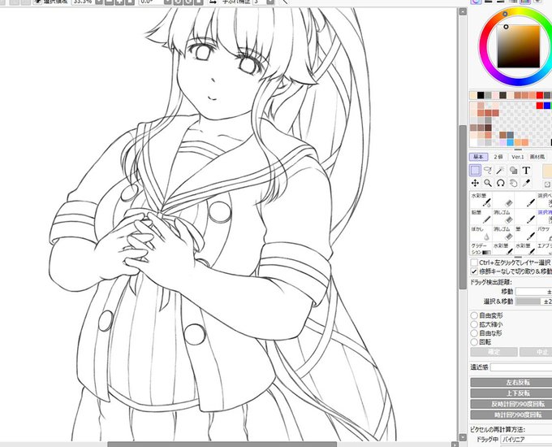The image size is (552, 447).
Task: Choose the 水彩筆 brush with droplet icon
Action: pos(481,200)
